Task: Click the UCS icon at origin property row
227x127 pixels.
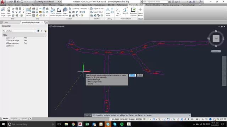Action: click(24, 41)
